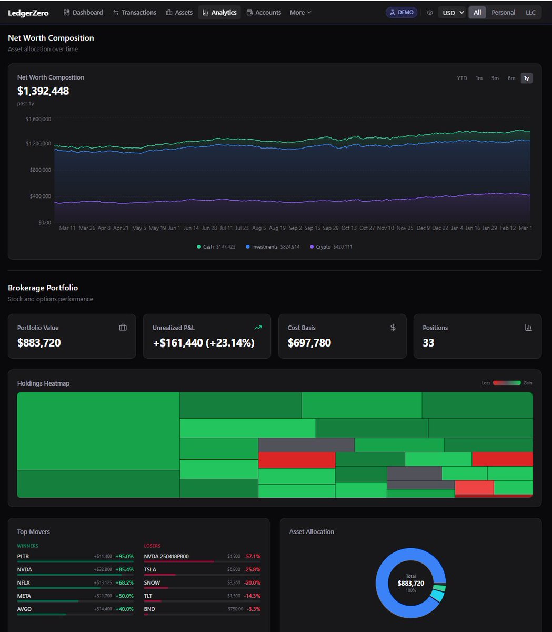This screenshot has width=552, height=632.
Task: Click the Accounts wallet icon in nav
Action: click(x=249, y=12)
